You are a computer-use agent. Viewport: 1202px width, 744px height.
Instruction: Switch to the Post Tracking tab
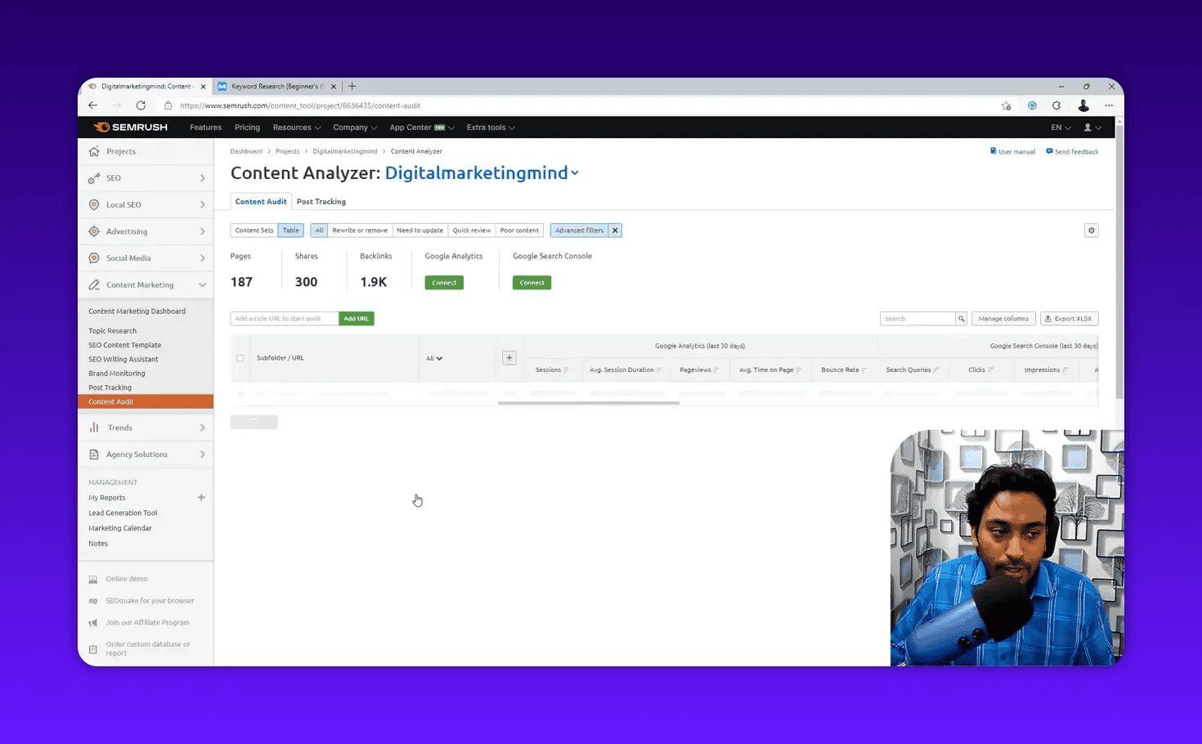click(321, 201)
